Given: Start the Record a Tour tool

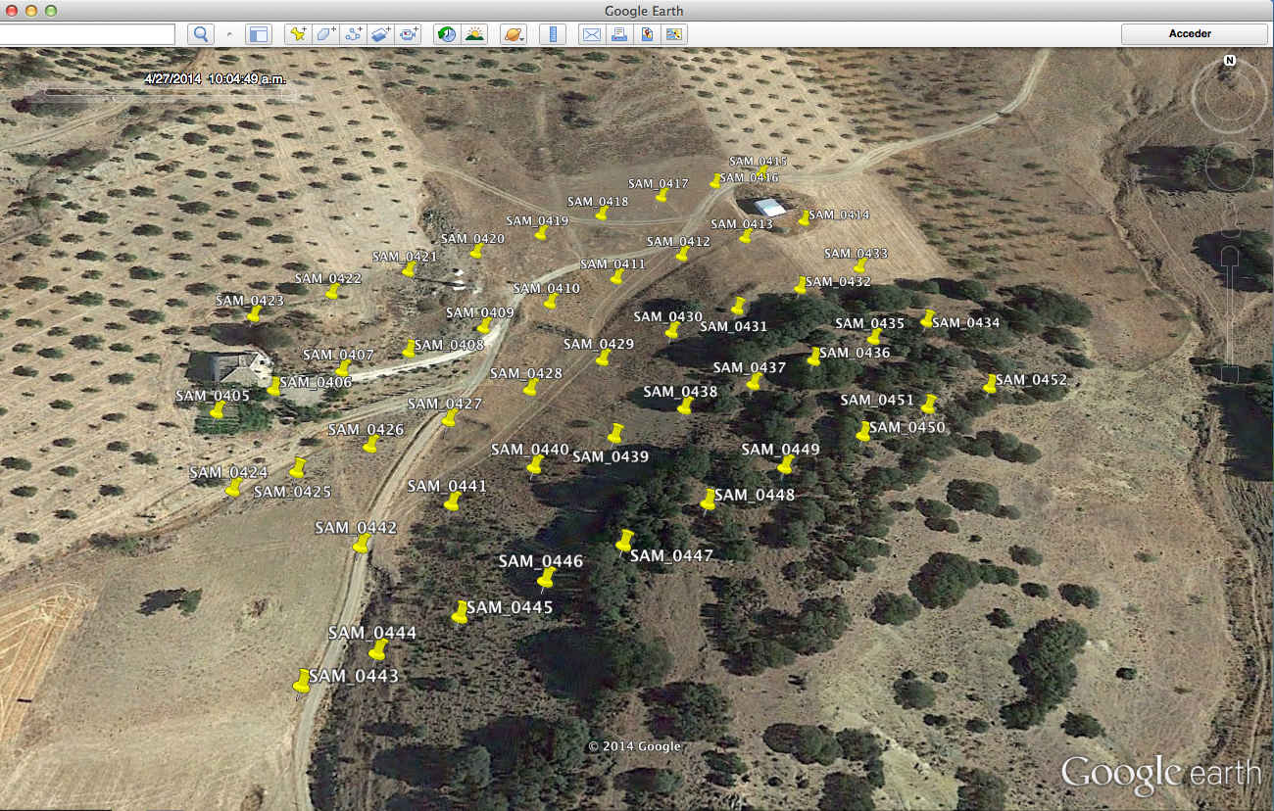Looking at the screenshot, I should click(409, 34).
